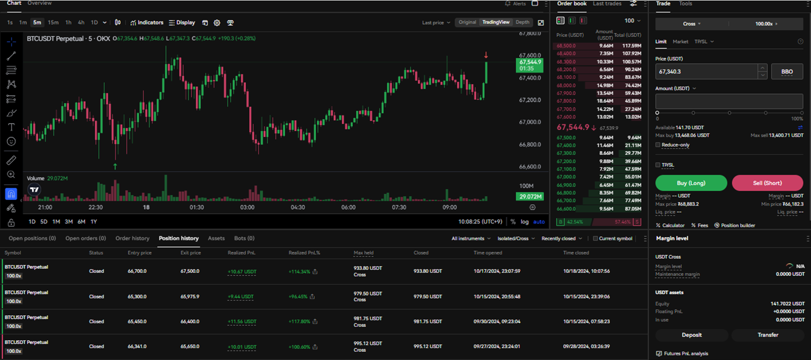Open the Indicators menu
The width and height of the screenshot is (811, 360).
(147, 22)
